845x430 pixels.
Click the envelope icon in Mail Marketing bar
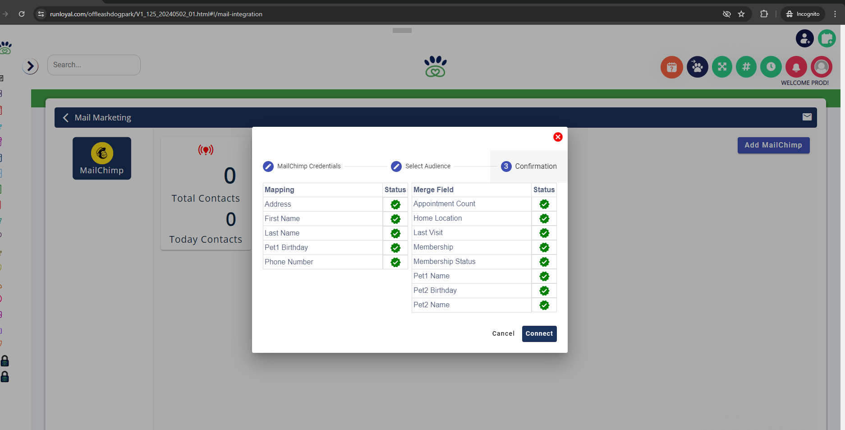click(x=807, y=117)
